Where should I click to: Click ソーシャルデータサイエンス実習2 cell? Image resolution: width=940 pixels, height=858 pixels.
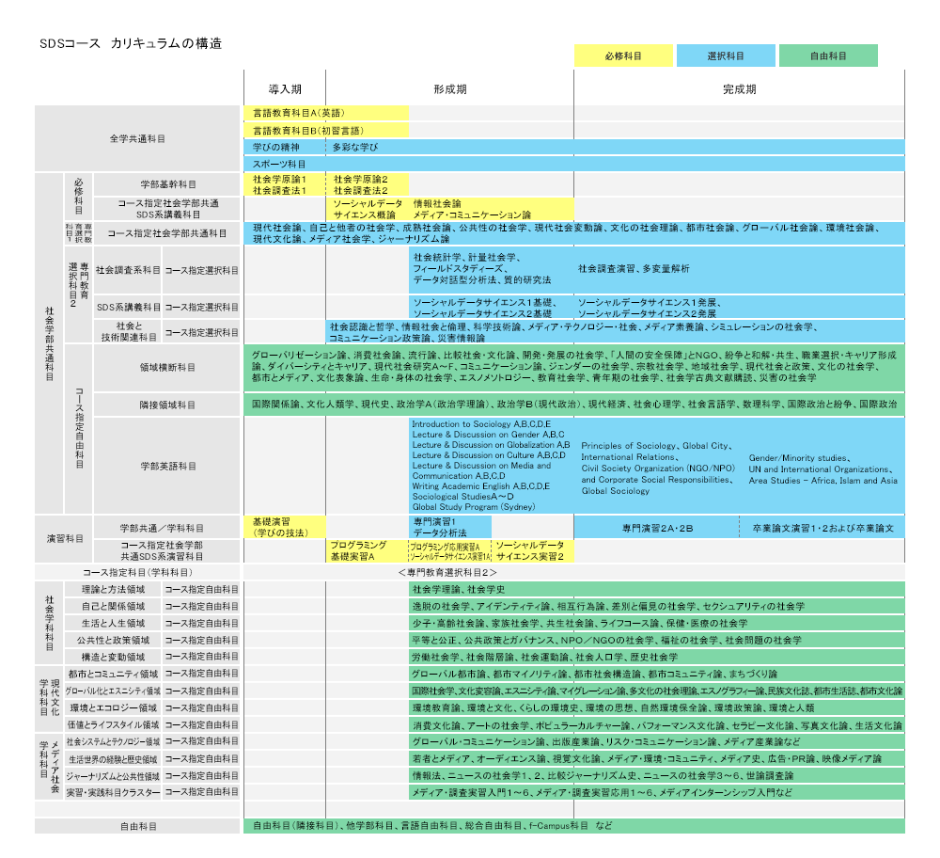532,550
